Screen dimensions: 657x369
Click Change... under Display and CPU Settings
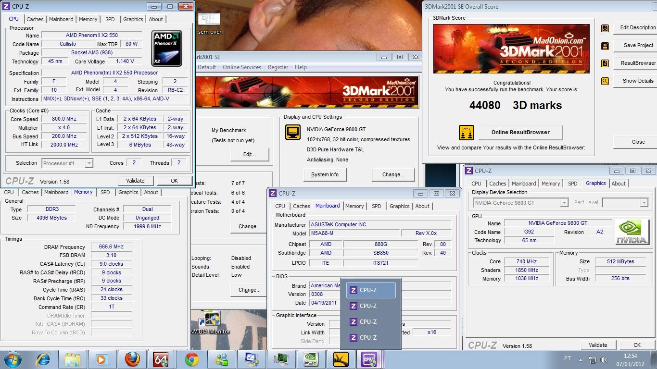click(x=393, y=174)
